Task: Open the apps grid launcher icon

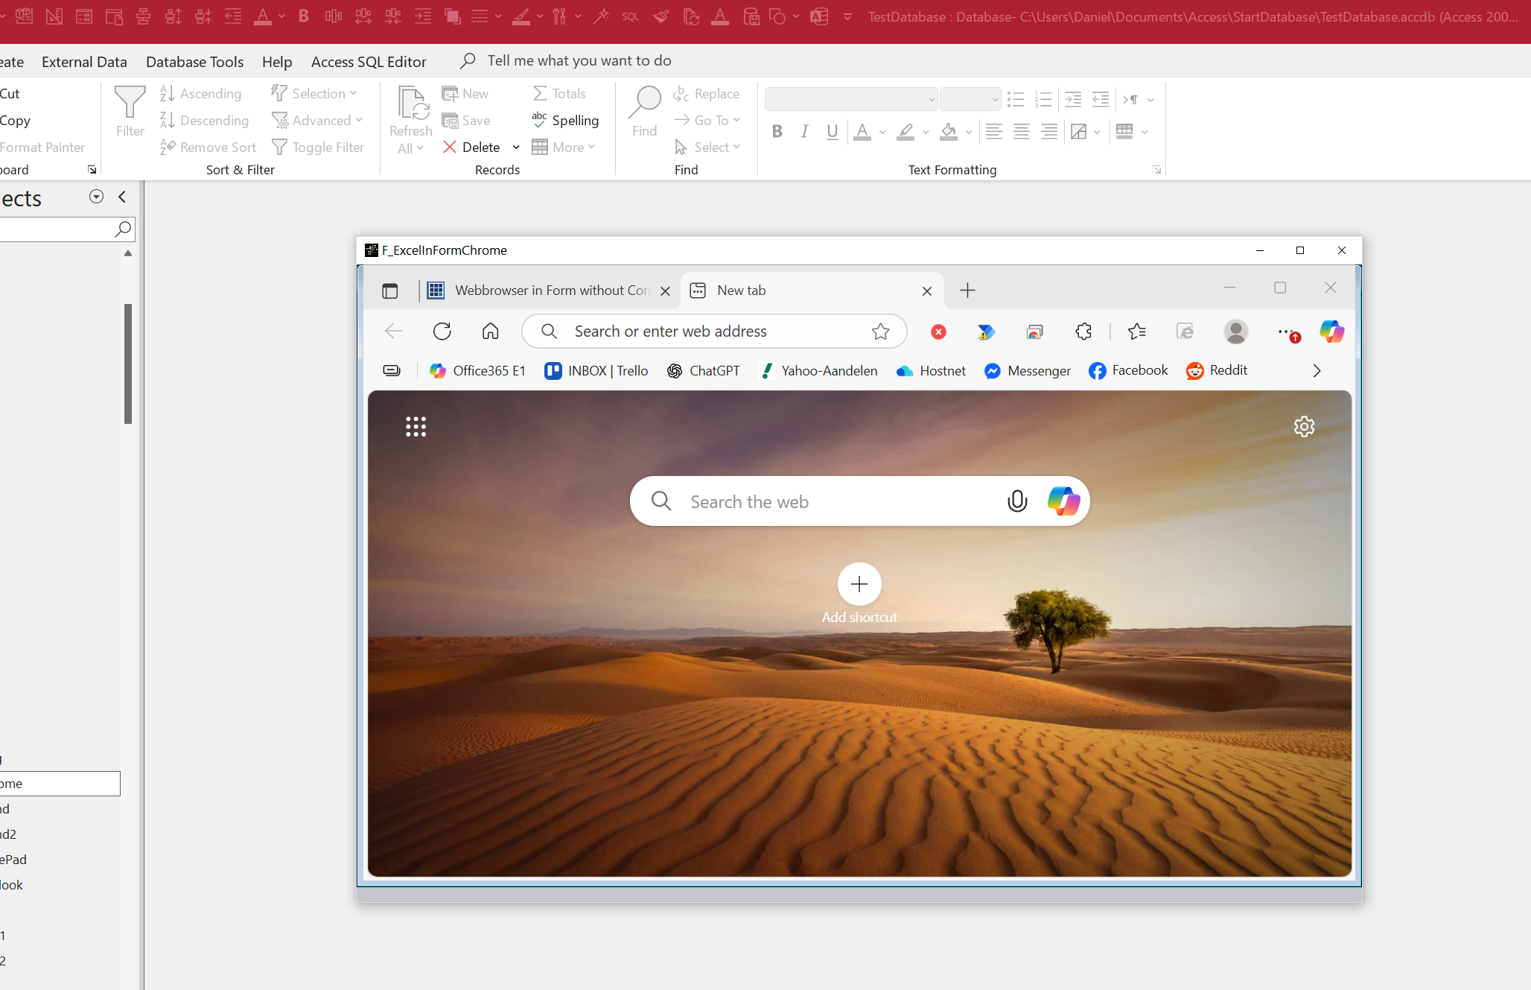Action: point(416,427)
